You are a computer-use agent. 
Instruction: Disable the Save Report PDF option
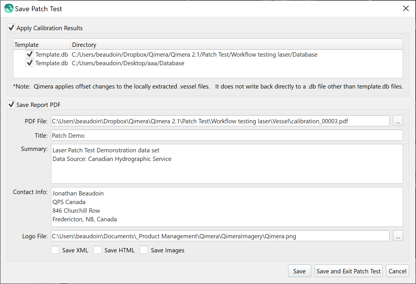click(11, 104)
